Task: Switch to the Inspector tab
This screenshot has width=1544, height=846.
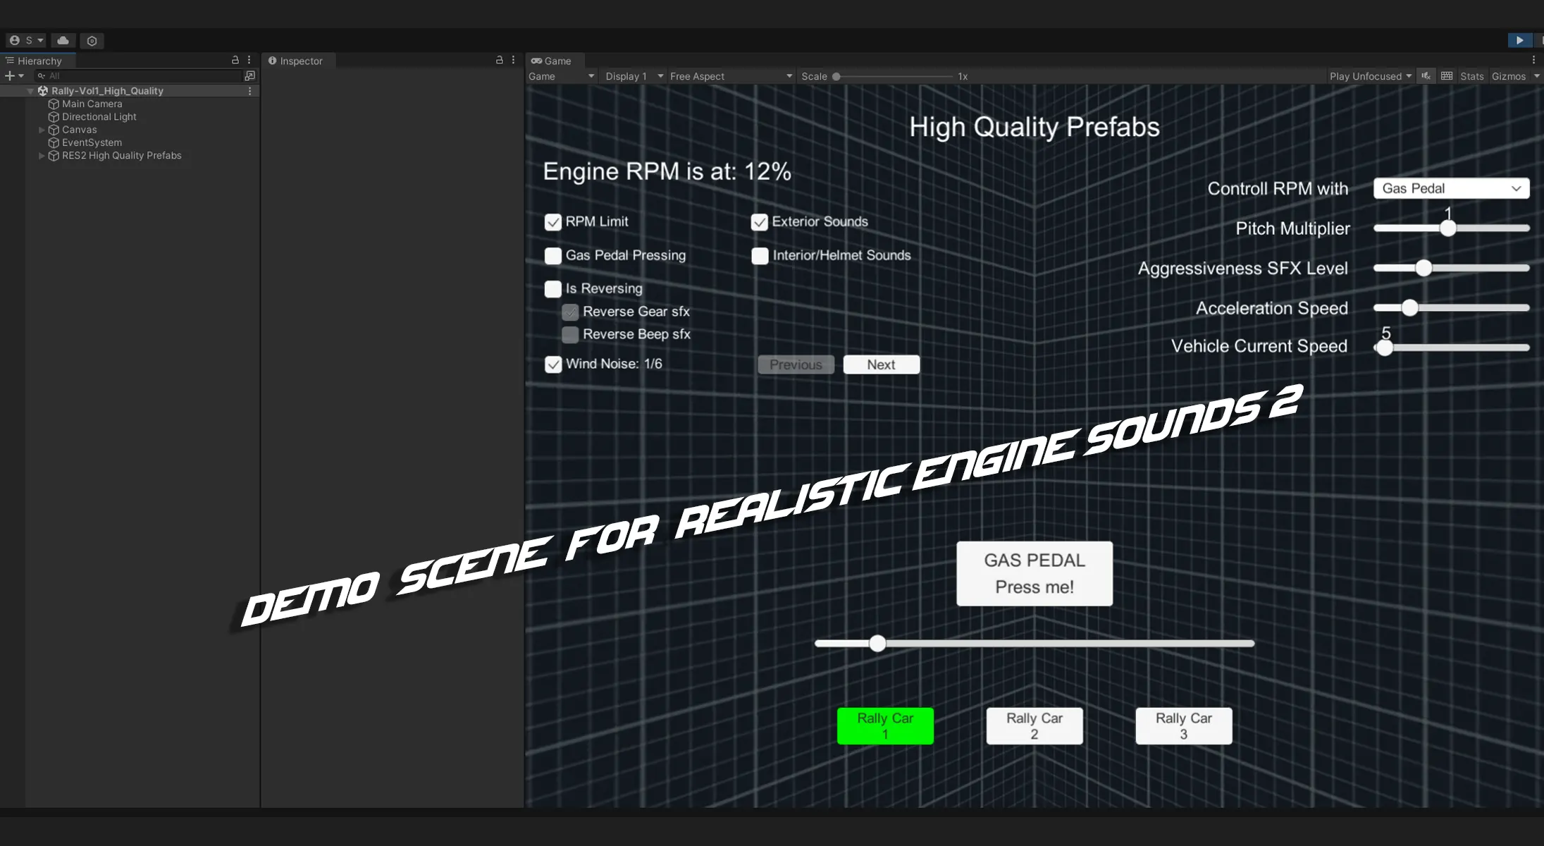Action: coord(296,61)
